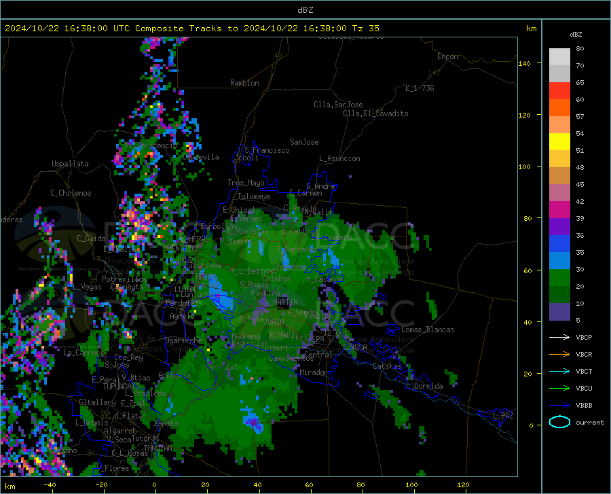This screenshot has height=494, width=611.
Task: Click the 'S_Roque' map label
Action: [254, 285]
